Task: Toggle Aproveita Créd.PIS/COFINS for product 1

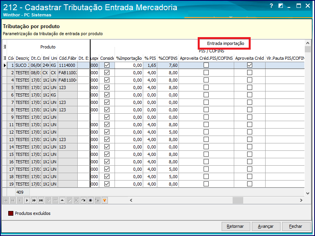Action: 206,65
